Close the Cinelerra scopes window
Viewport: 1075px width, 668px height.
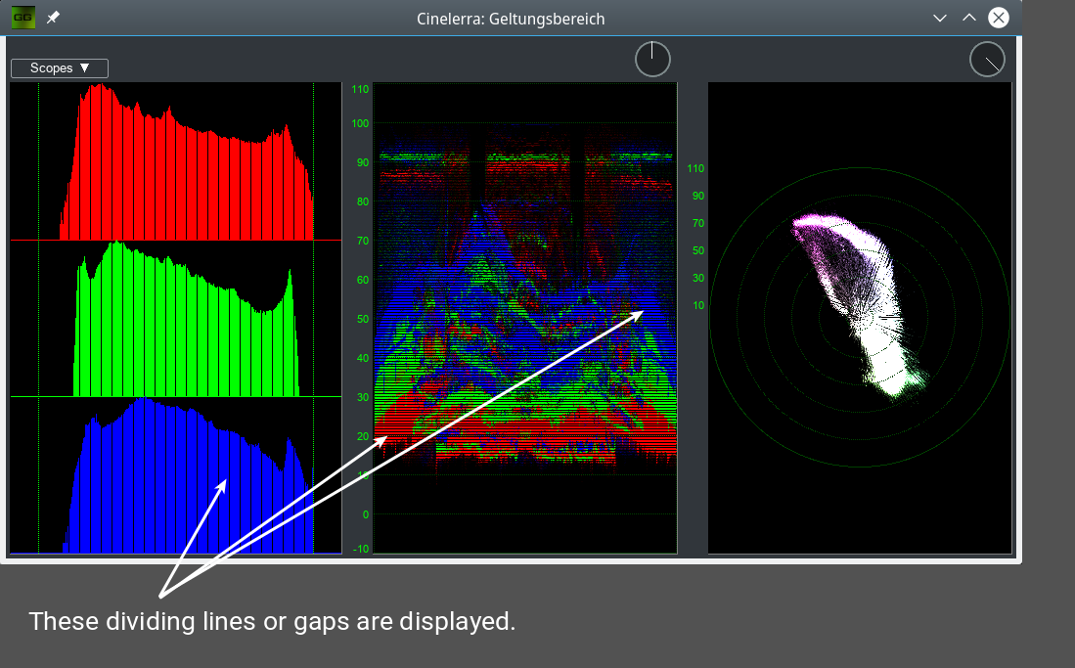point(998,18)
